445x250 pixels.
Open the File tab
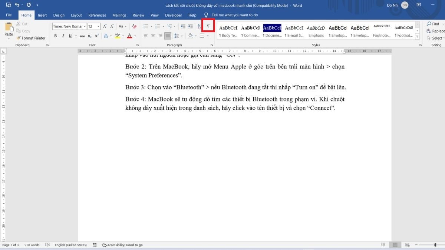(x=9, y=15)
